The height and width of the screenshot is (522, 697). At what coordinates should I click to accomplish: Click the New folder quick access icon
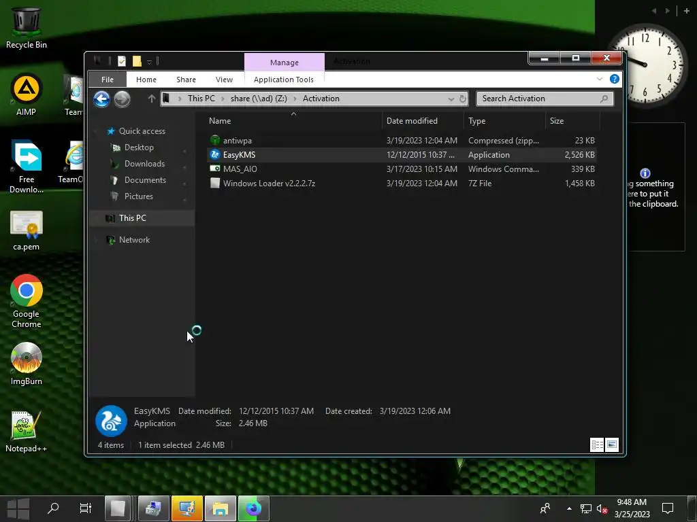(137, 61)
